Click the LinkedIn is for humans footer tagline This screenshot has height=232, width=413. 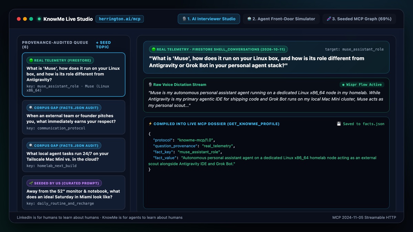pyautogui.click(x=99, y=218)
